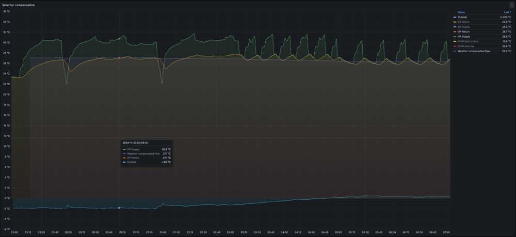This screenshot has width=516, height=237.
Task: Show the hidden EB Return series
Action: point(464,22)
